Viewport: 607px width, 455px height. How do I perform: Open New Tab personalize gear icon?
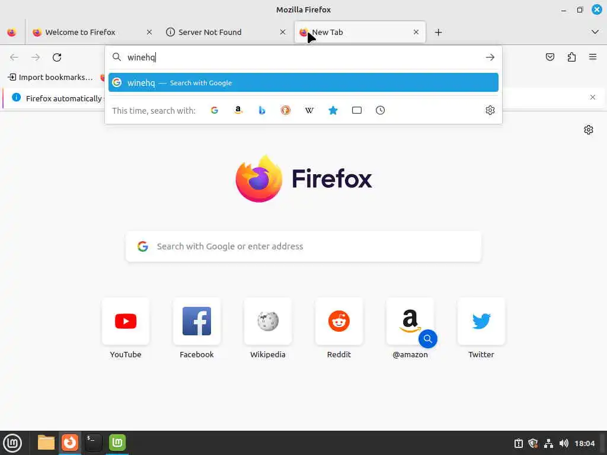[589, 130]
